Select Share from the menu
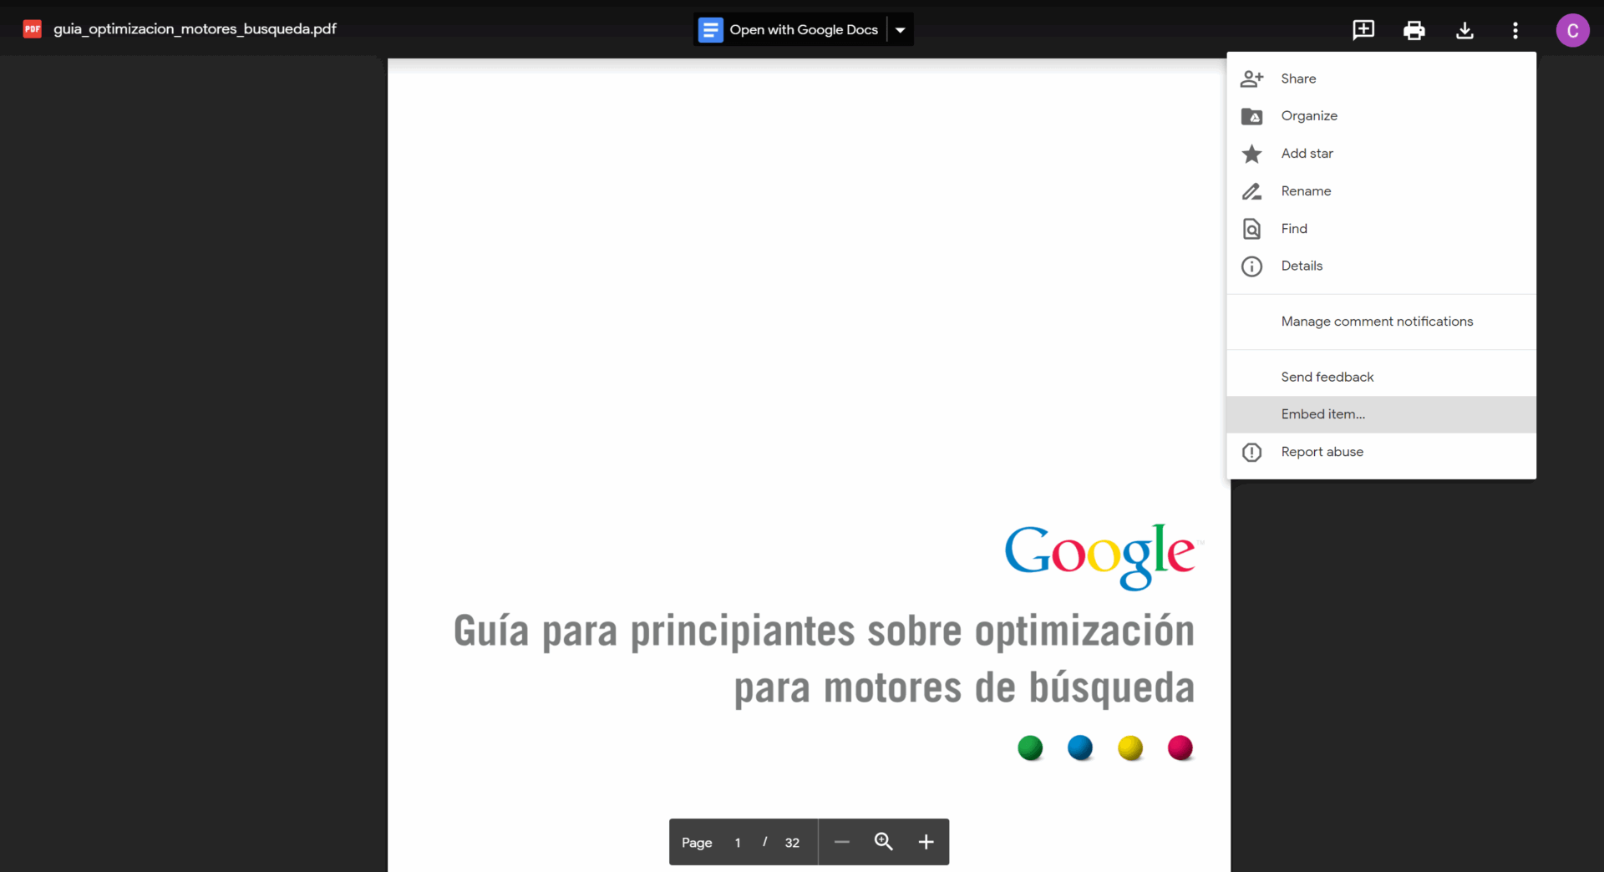The width and height of the screenshot is (1604, 872). [x=1381, y=79]
